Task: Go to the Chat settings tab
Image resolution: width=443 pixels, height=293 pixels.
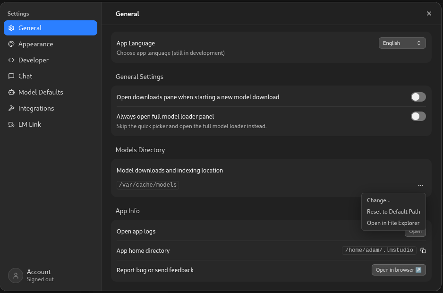Action: (50, 76)
